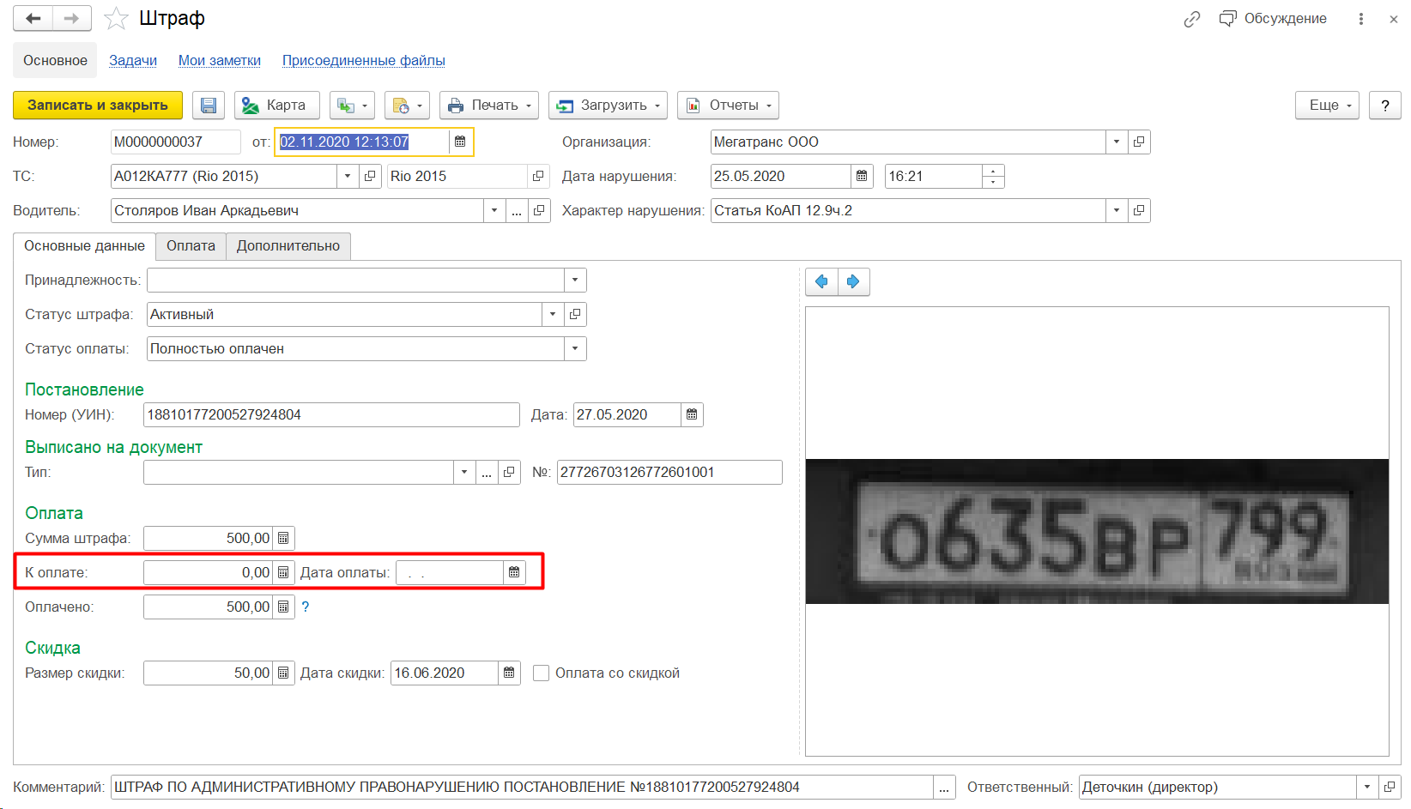Switch to Оплата tab
Screen dimensions: 1411x809
(191, 246)
